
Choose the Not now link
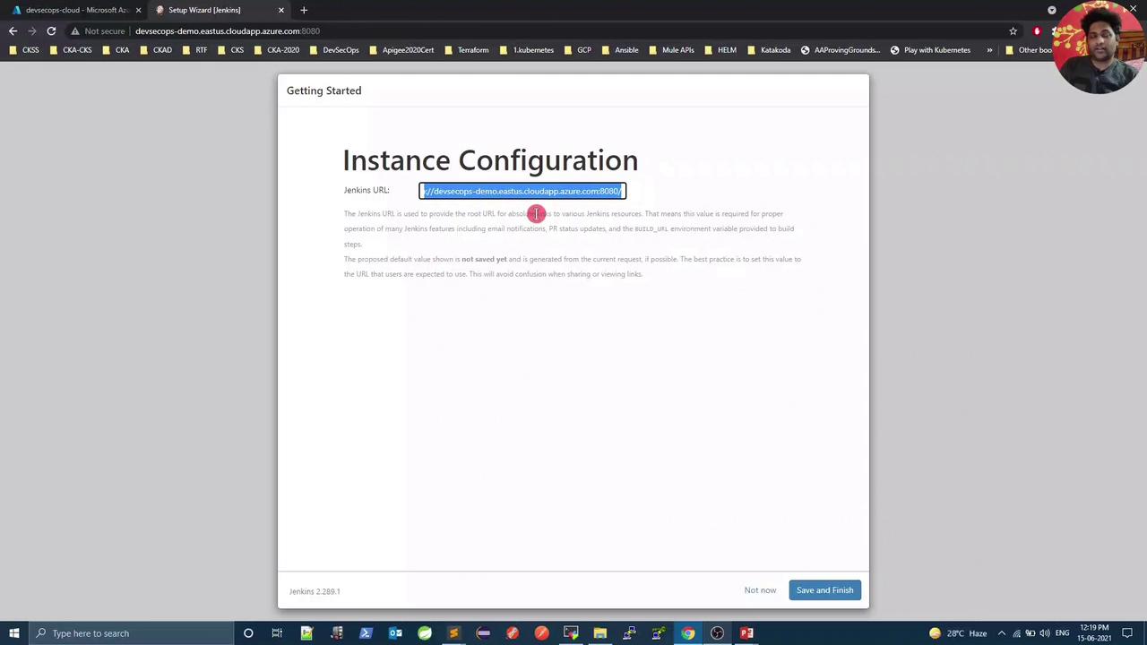click(760, 590)
